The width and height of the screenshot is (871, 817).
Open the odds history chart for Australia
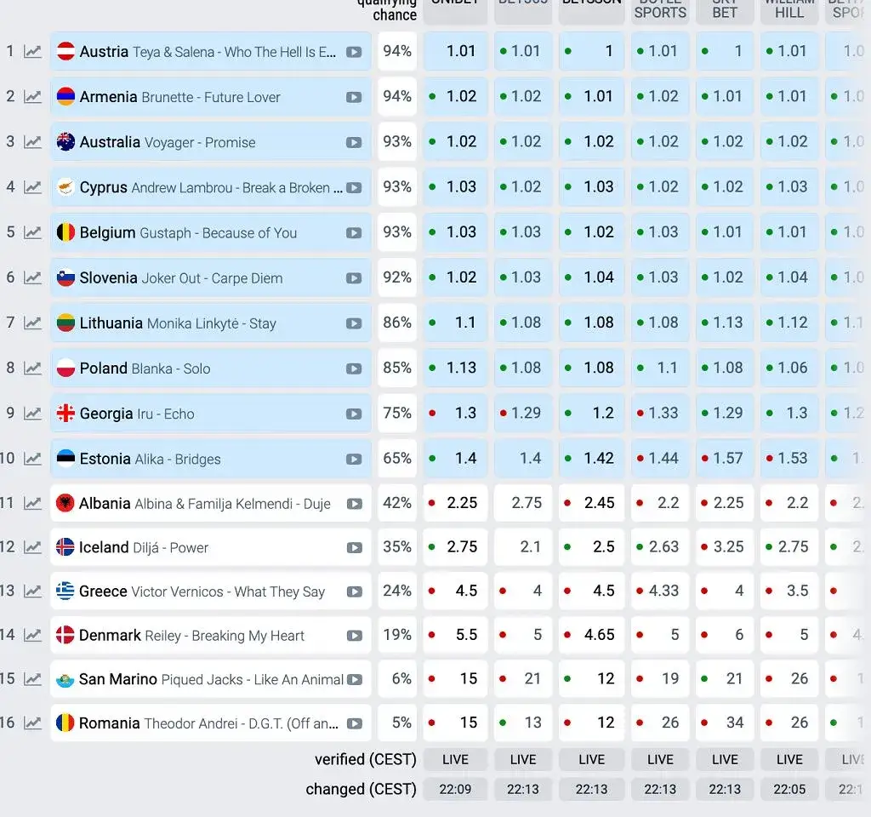pos(33,142)
